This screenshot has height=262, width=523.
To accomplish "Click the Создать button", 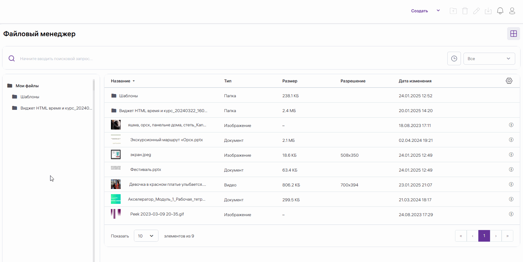I will tap(419, 11).
